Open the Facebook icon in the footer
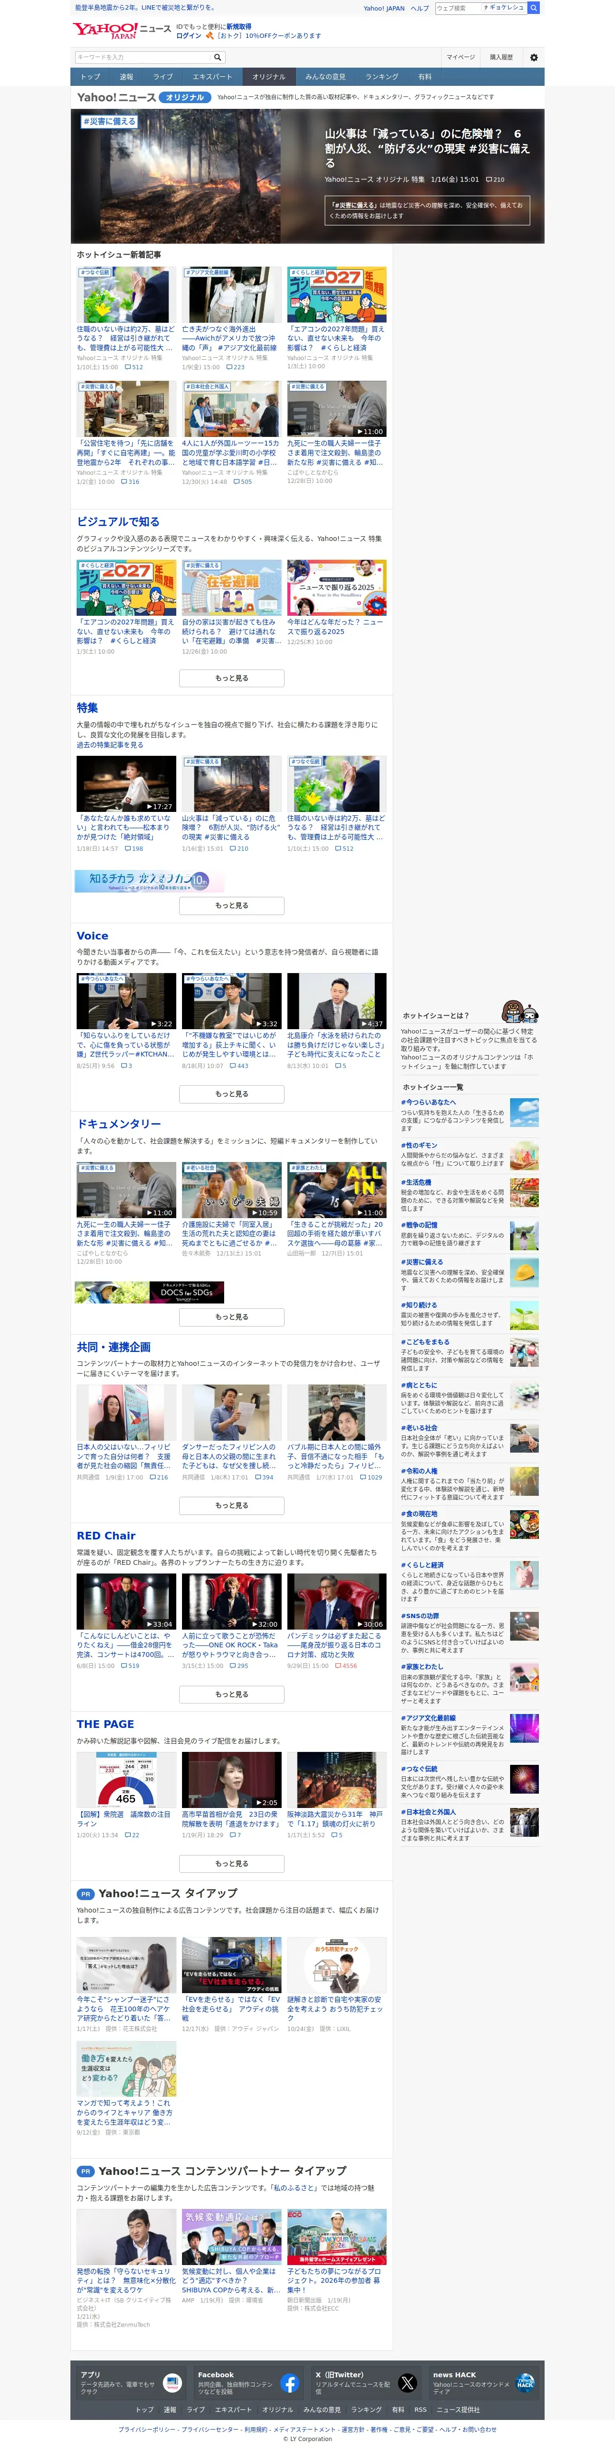Screen dimensions: 615x2454 pyautogui.click(x=290, y=2384)
